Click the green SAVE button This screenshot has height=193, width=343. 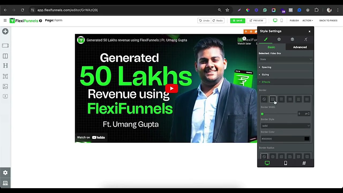237,21
